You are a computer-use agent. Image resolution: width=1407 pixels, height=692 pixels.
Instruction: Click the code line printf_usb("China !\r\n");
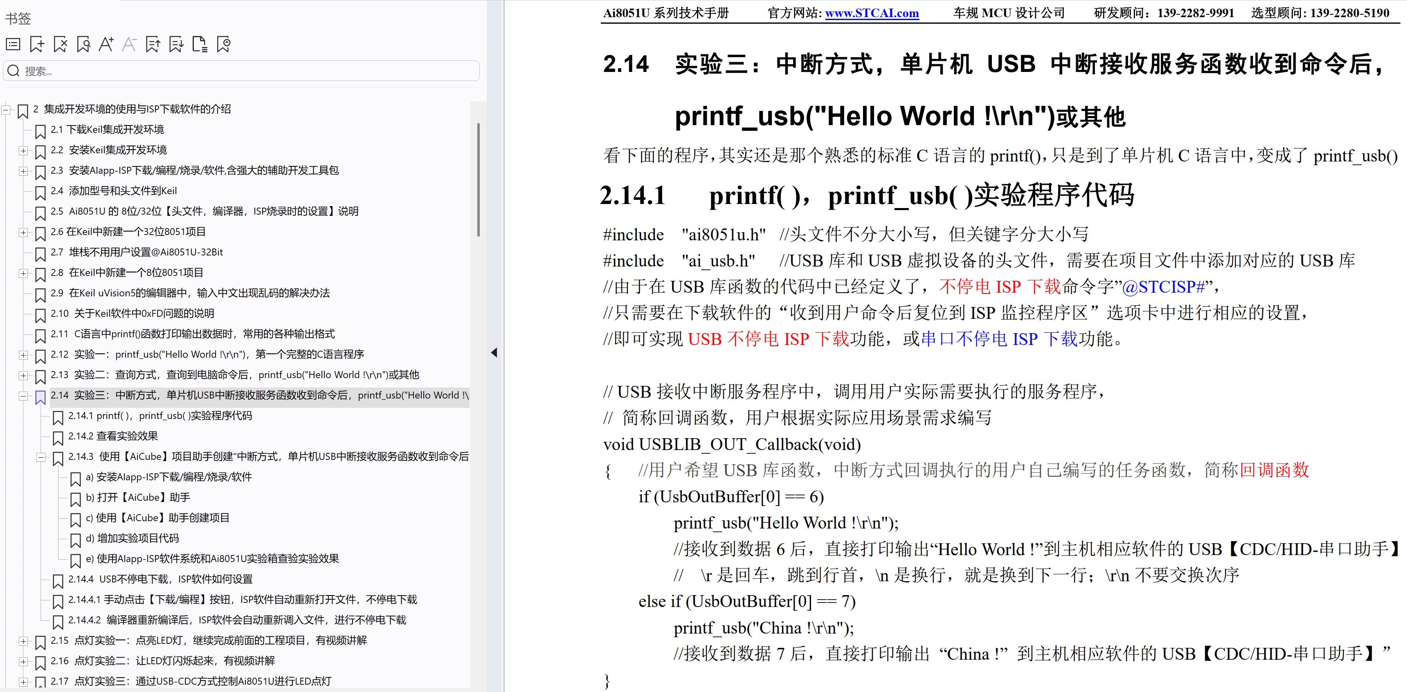click(x=764, y=628)
